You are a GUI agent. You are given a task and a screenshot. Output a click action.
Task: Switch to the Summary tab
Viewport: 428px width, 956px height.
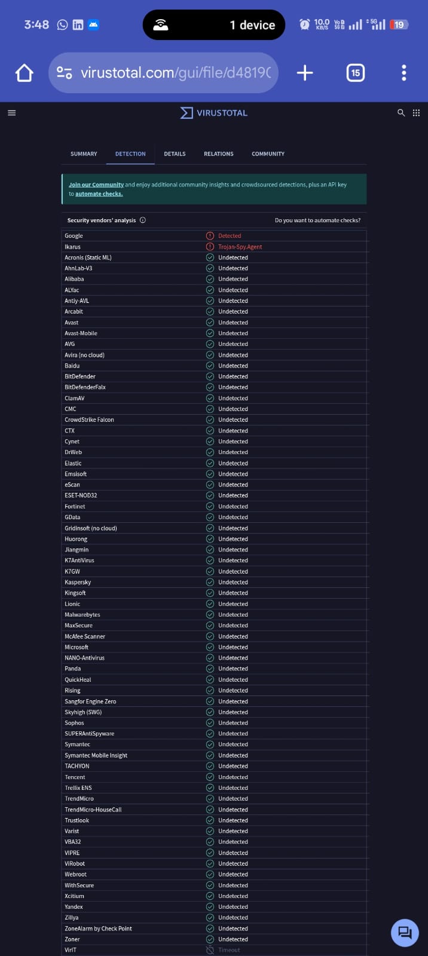tap(84, 154)
